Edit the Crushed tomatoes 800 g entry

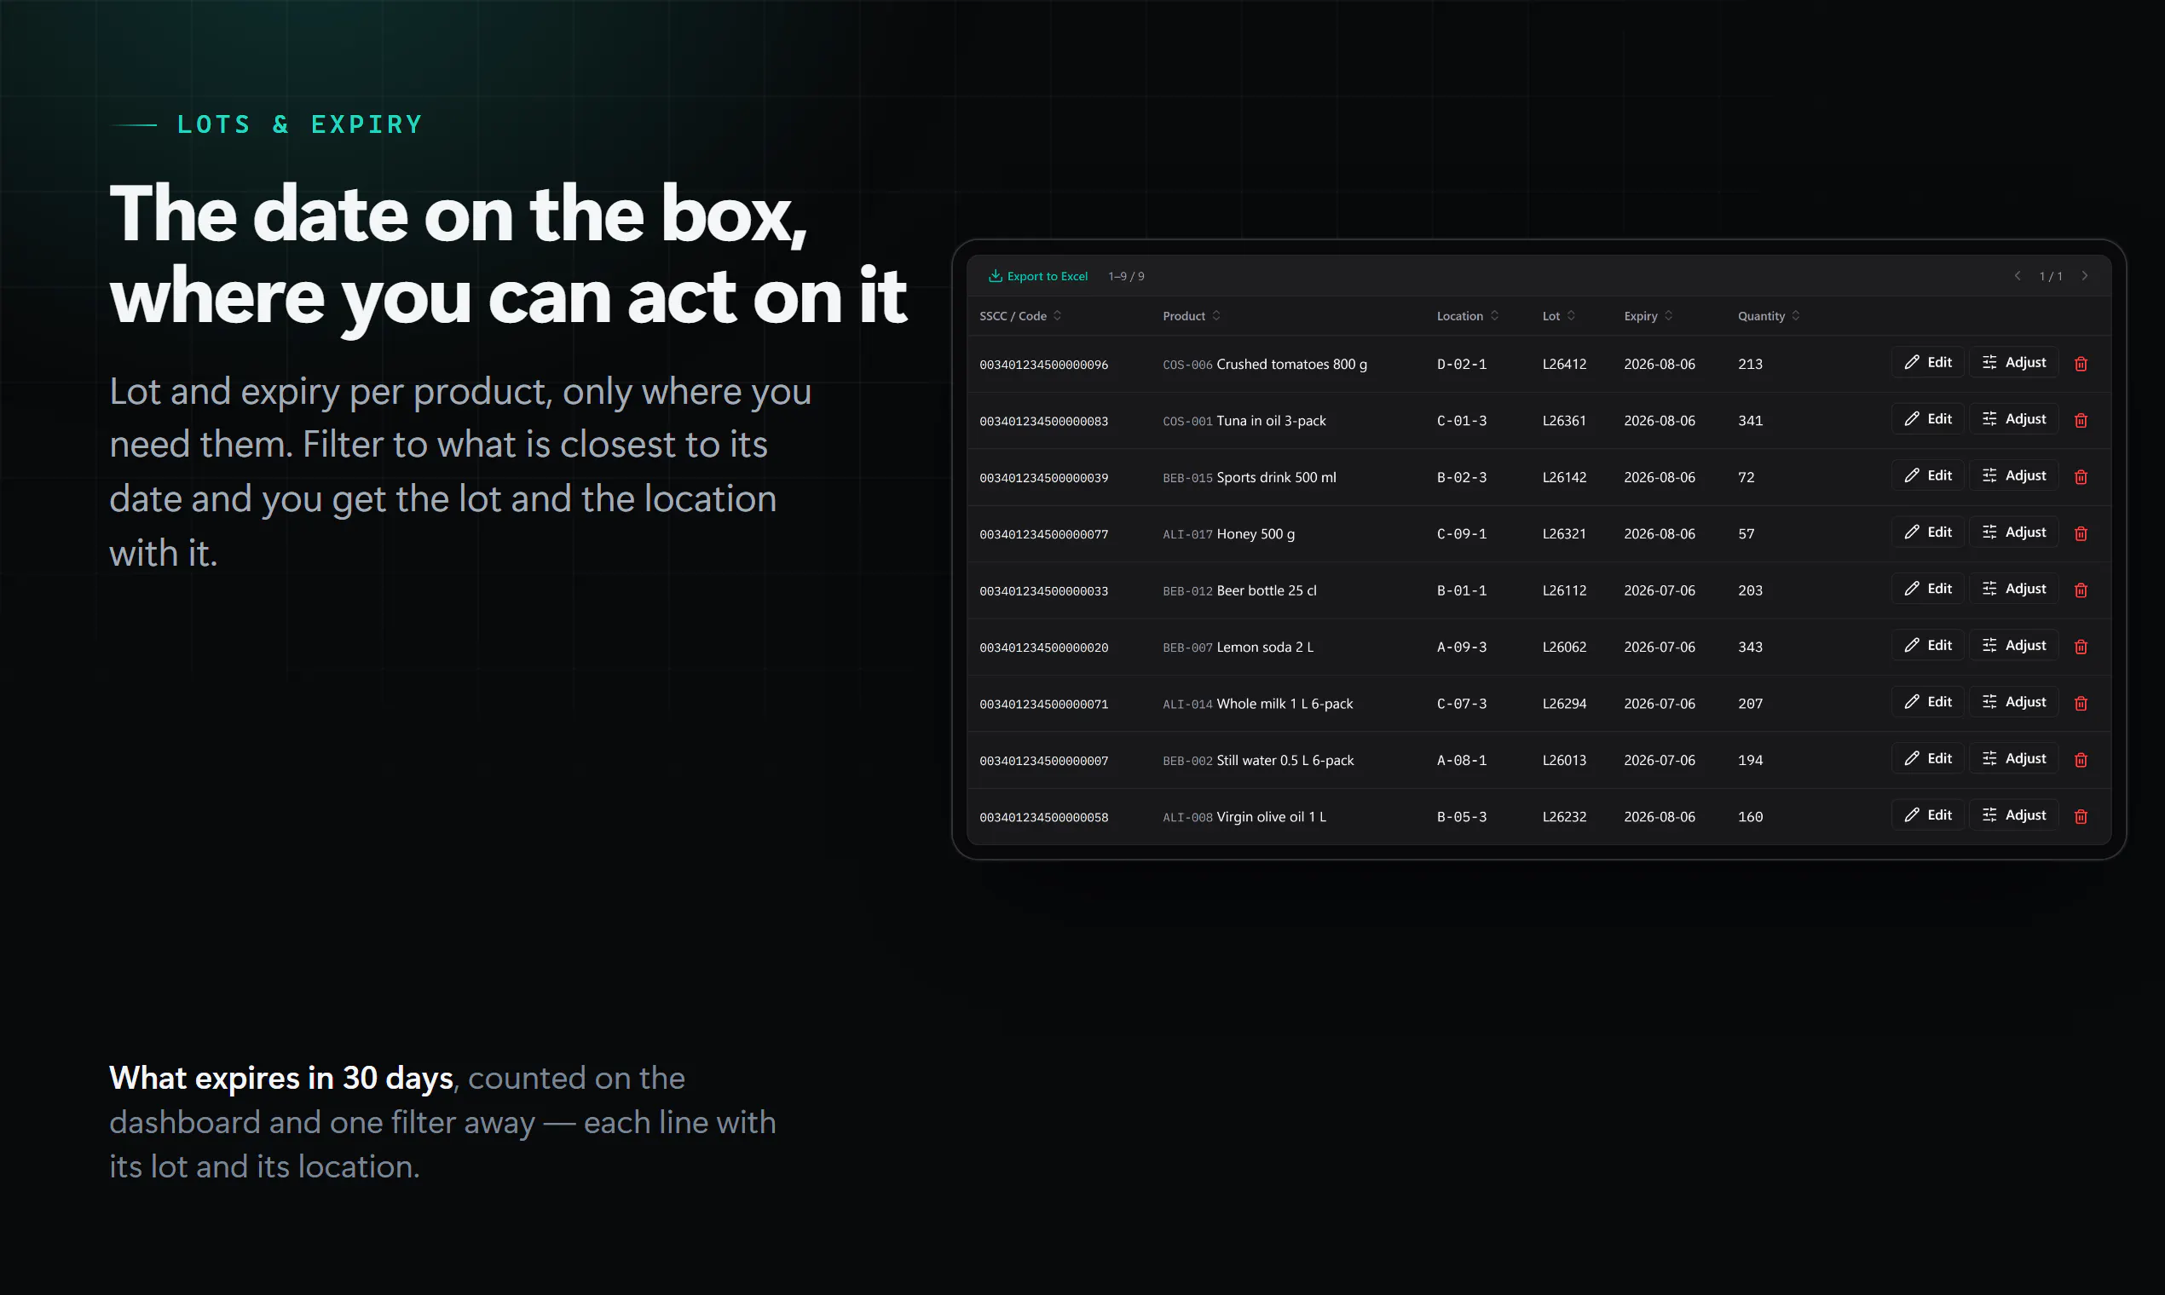coord(1927,362)
